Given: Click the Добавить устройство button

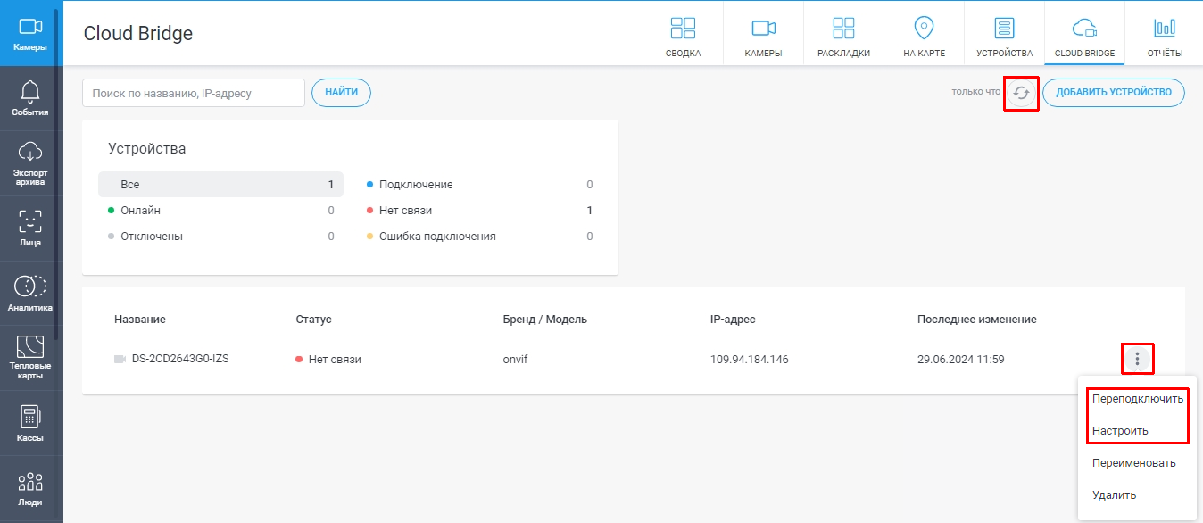Looking at the screenshot, I should click(x=1114, y=93).
